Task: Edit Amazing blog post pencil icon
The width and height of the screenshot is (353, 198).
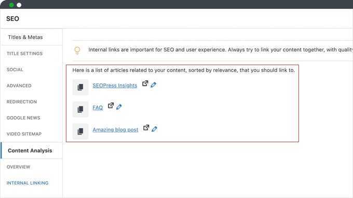Action: pos(155,129)
